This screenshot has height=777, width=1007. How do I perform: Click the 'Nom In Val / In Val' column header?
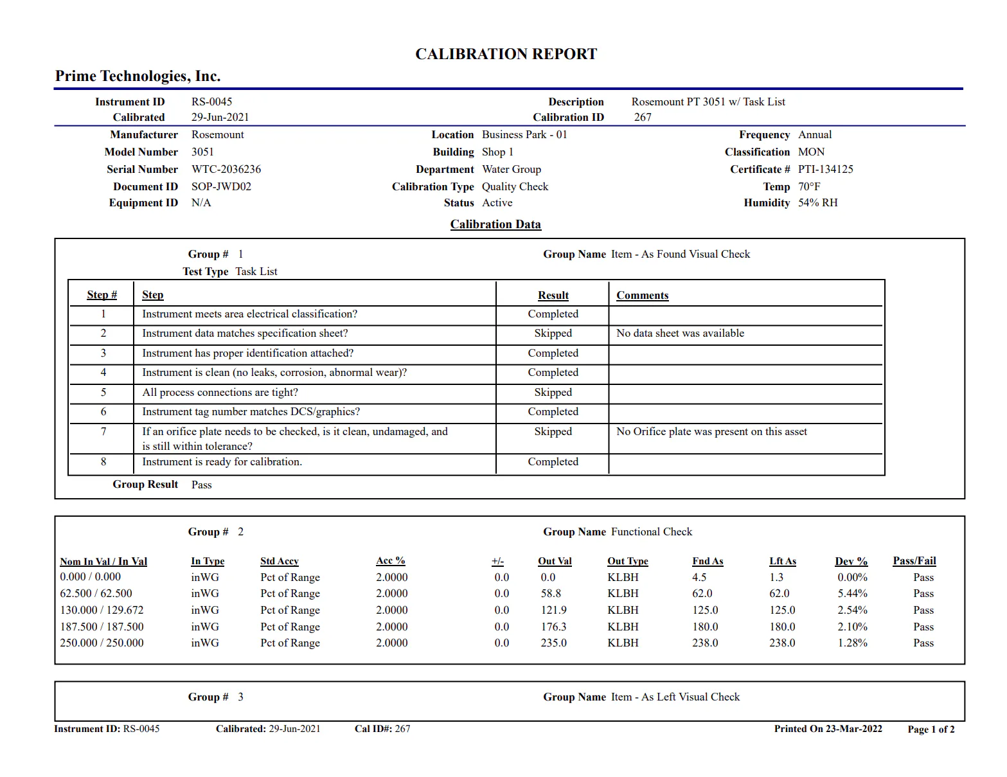(103, 561)
